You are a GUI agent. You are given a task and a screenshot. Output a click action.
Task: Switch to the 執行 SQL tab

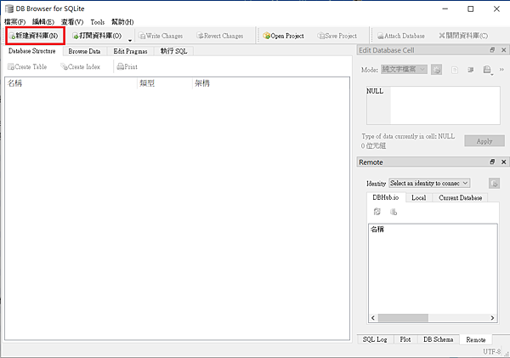[x=173, y=51]
